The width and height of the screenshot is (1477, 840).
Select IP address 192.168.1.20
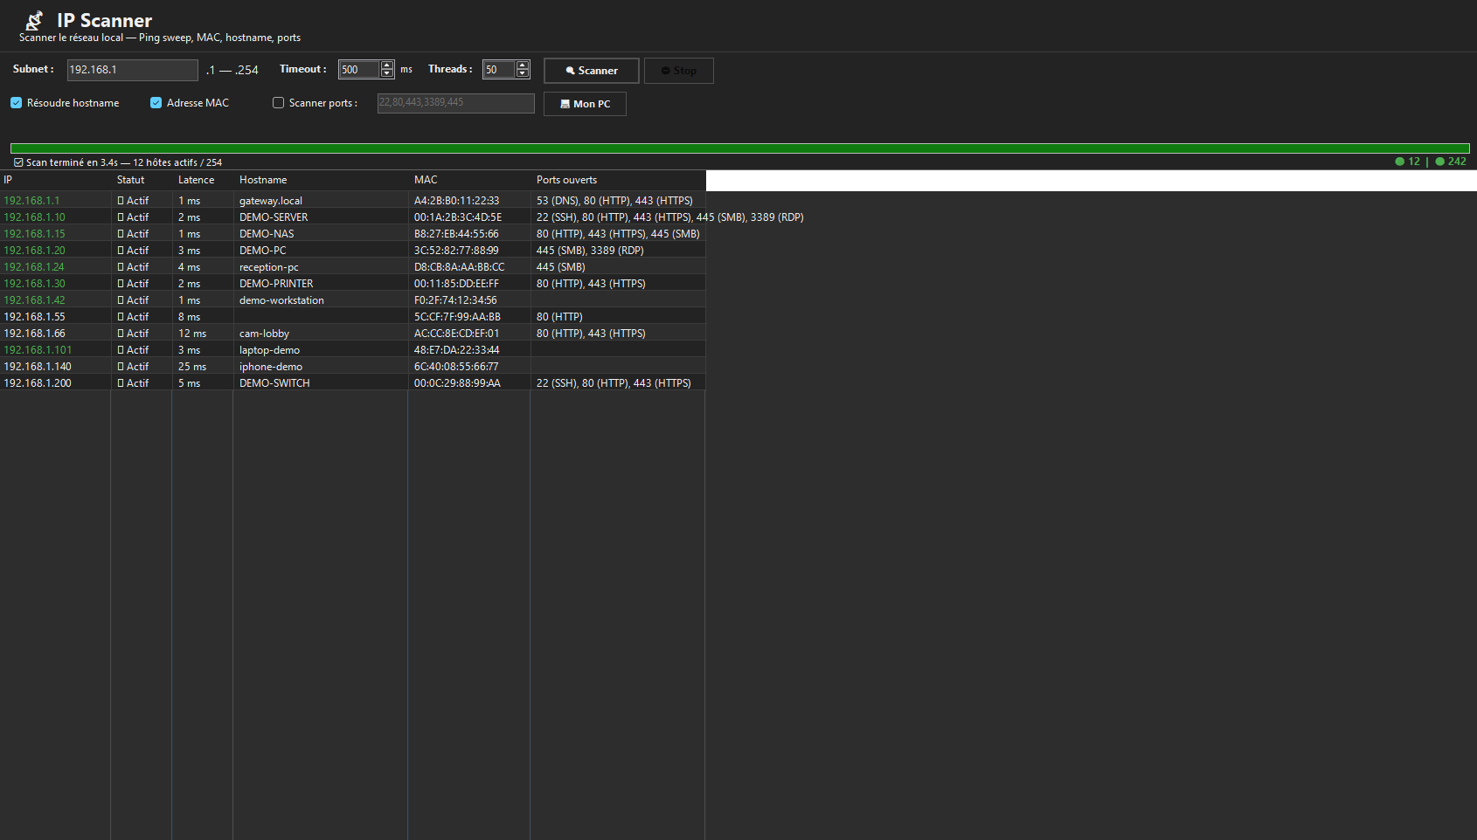(34, 251)
